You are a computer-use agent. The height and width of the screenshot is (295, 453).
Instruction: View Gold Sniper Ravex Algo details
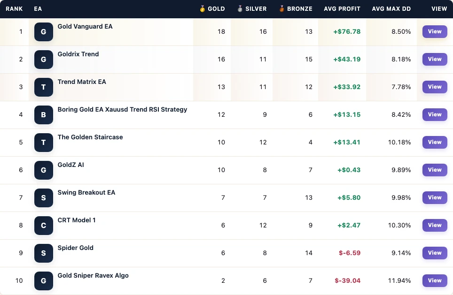pyautogui.click(x=435, y=280)
